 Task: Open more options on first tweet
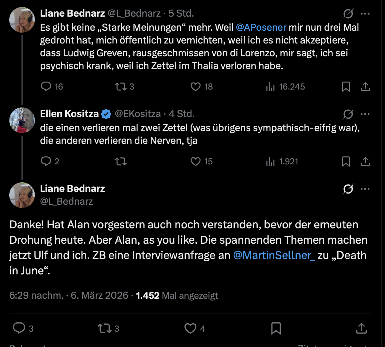[365, 14]
